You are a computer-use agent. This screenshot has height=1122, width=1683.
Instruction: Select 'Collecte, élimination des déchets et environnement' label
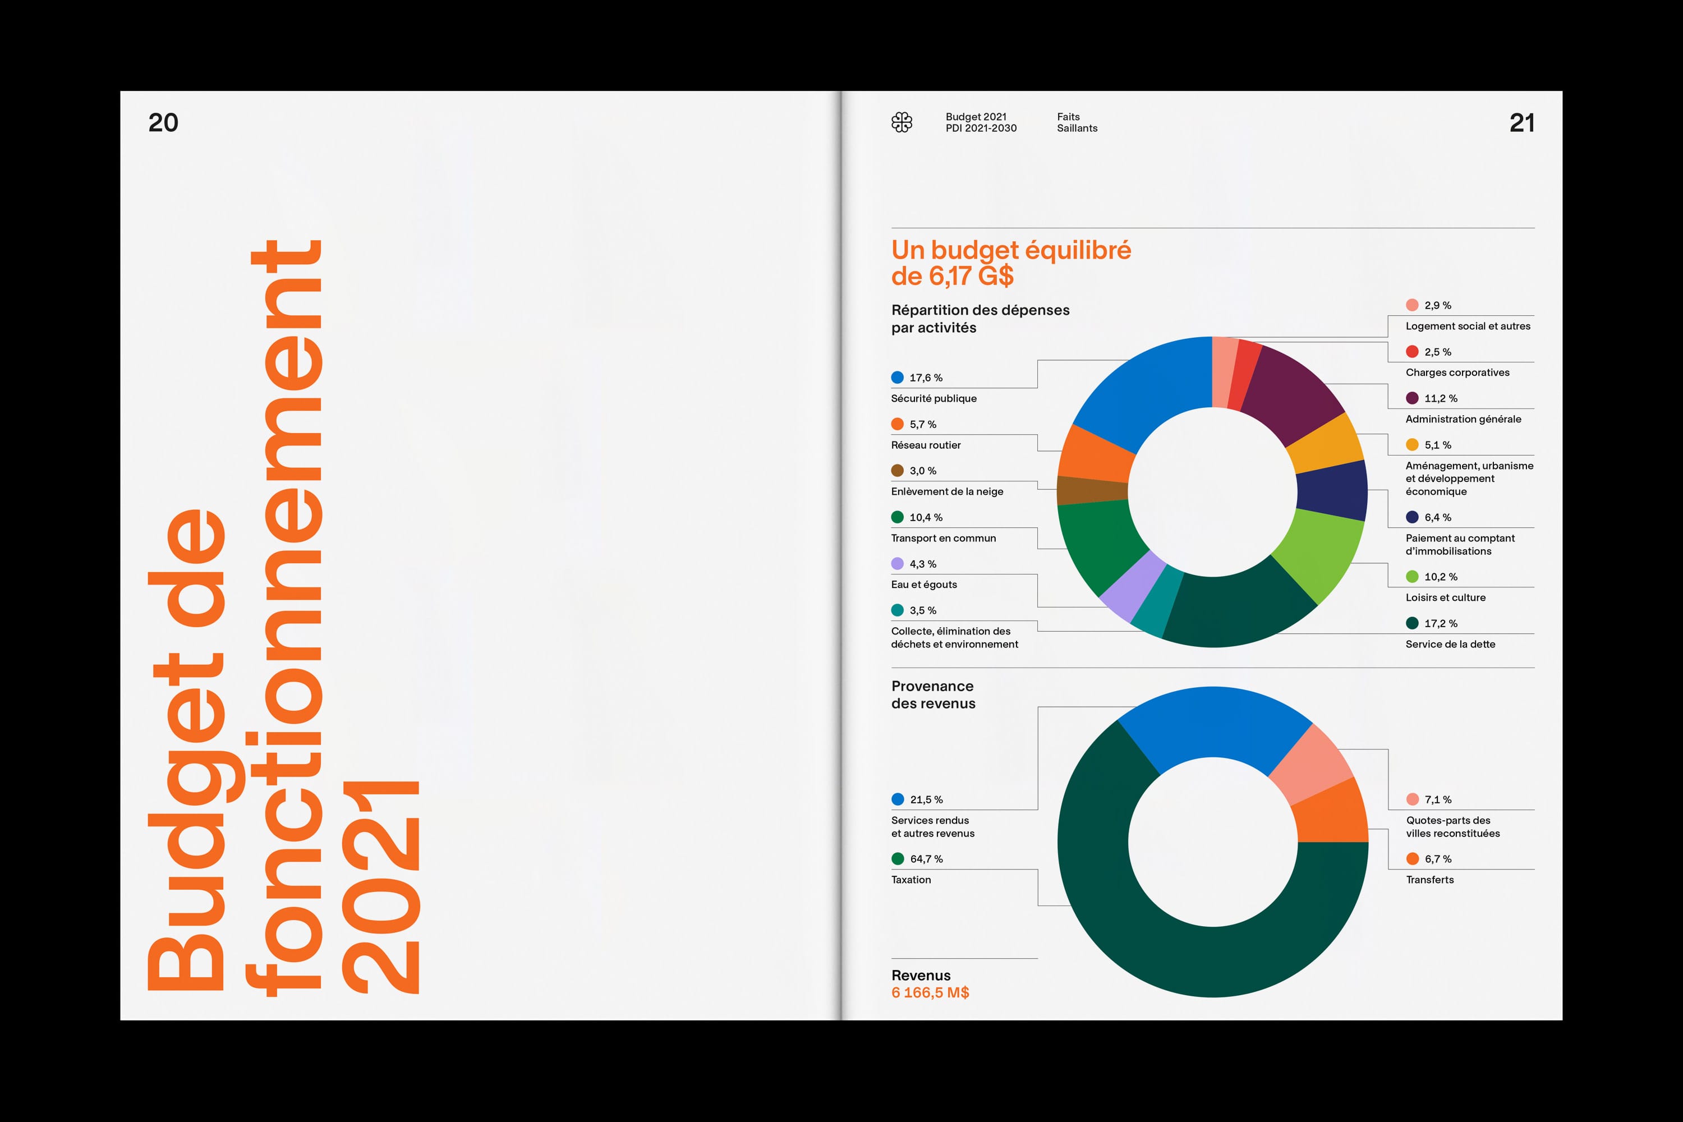pos(955,637)
